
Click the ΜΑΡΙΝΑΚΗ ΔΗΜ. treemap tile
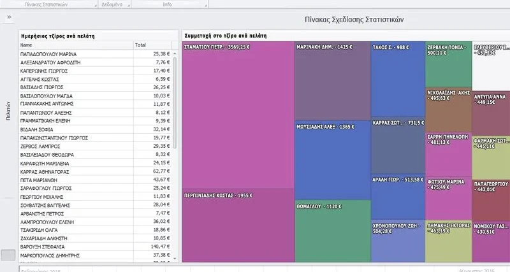(333, 81)
